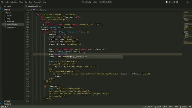The image size is (192, 108).
Task: Toggle bottom panel layout icon
Action: [170, 2]
